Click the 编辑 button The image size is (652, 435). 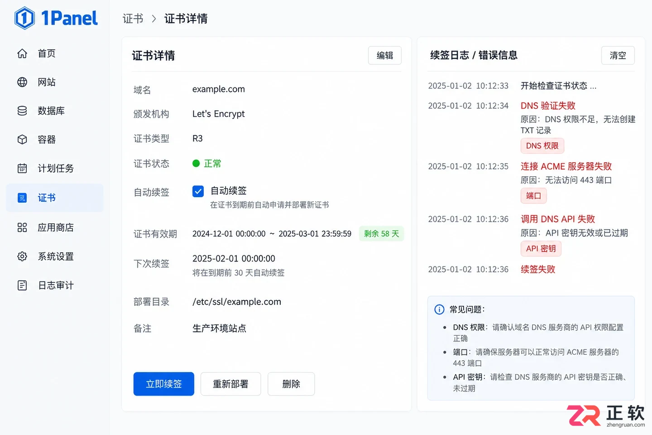click(385, 55)
